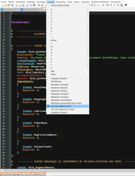
Task: Open the Fichier menu
Action: [4, 2]
